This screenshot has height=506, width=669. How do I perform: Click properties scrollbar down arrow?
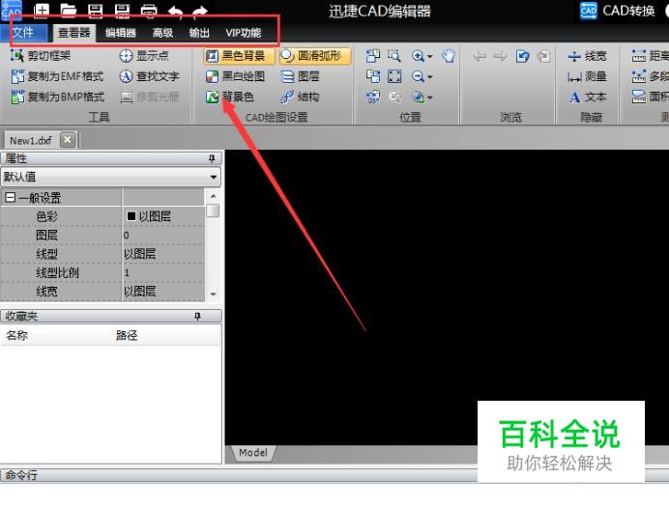[x=213, y=295]
